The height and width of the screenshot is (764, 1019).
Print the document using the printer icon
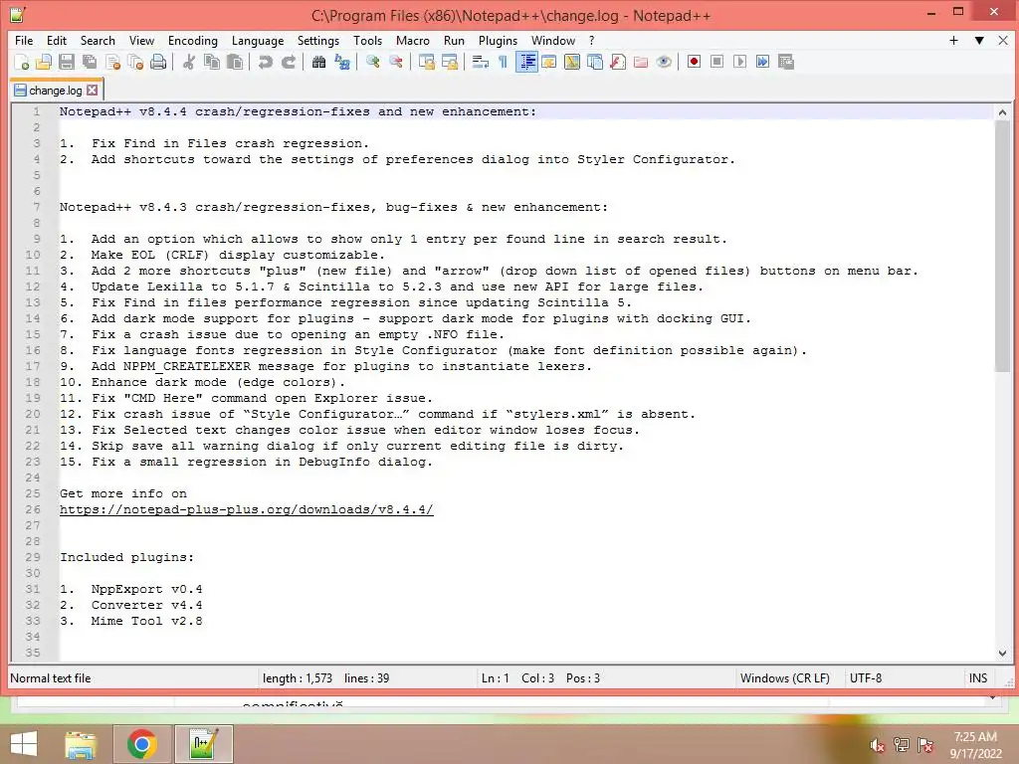158,62
